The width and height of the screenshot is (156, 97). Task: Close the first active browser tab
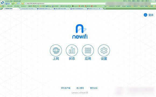(18, 9)
